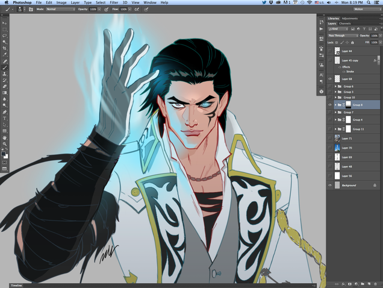Select the Blur tool
The image size is (383, 288).
[4, 99]
